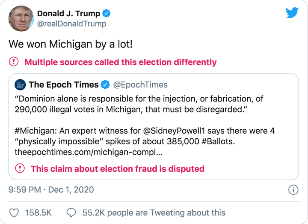The image size is (308, 224).
Task: Open replies via speech bubble icon
Action: tap(71, 213)
